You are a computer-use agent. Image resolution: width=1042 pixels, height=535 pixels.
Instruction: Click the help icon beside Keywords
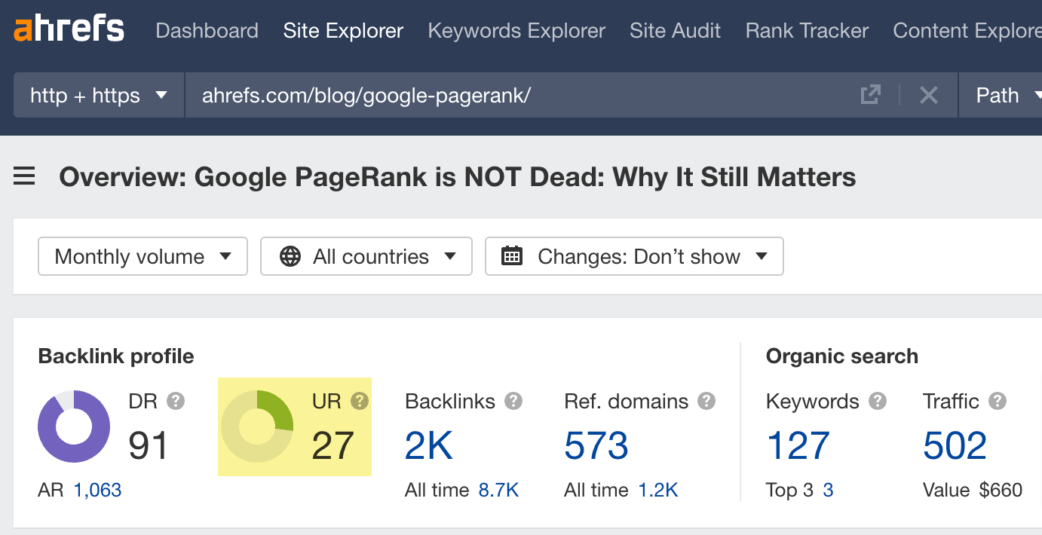tap(878, 401)
